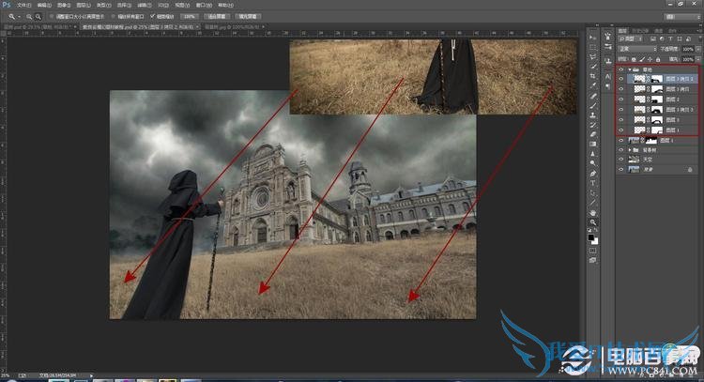
Task: Hide the 天空 layer using eye icon
Action: coord(620,160)
